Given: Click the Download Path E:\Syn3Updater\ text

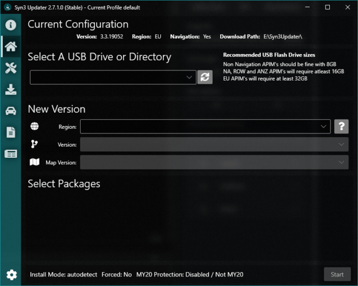Looking at the screenshot, I should 283,37.
